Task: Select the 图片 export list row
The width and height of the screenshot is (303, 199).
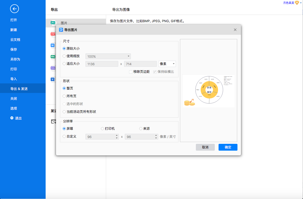Action: (76, 23)
